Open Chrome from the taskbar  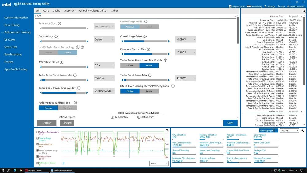[x=21, y=171]
